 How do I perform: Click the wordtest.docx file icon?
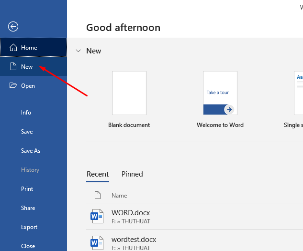(x=97, y=243)
